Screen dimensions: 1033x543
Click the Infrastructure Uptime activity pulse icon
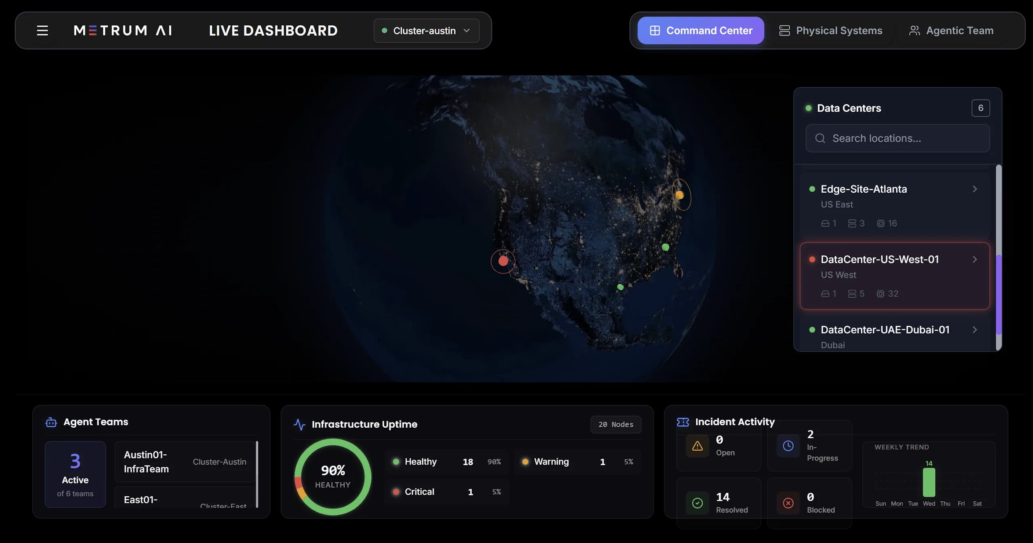[299, 424]
